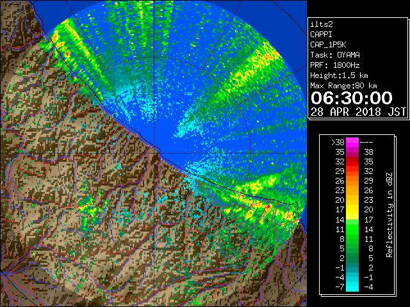
Task: Click the cyan -7 dBZ color swatch
Action: click(x=352, y=287)
